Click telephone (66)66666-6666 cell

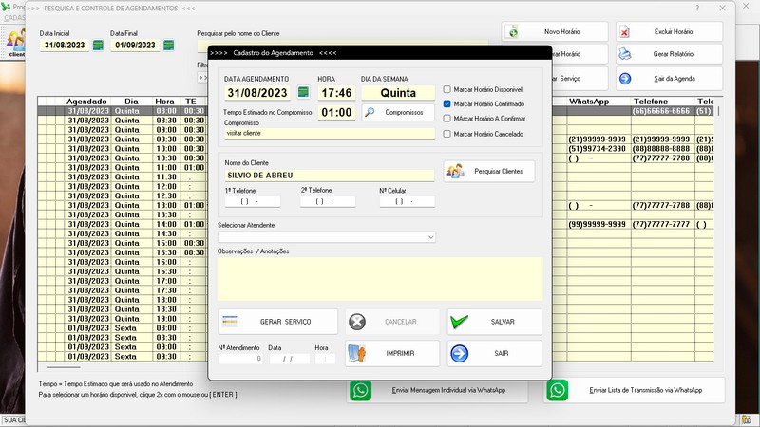[660, 111]
